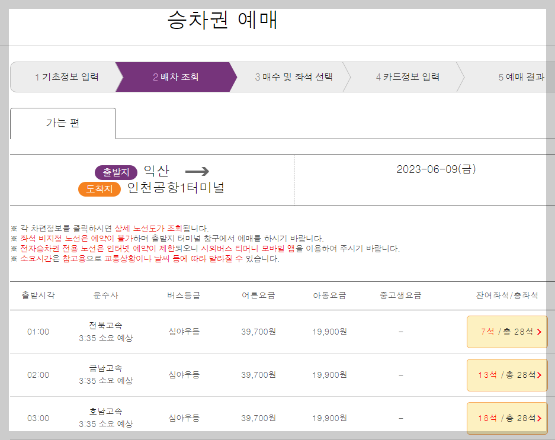This screenshot has height=440, width=555.
Task: Go to step 5 예매 결과
Action: point(521,77)
